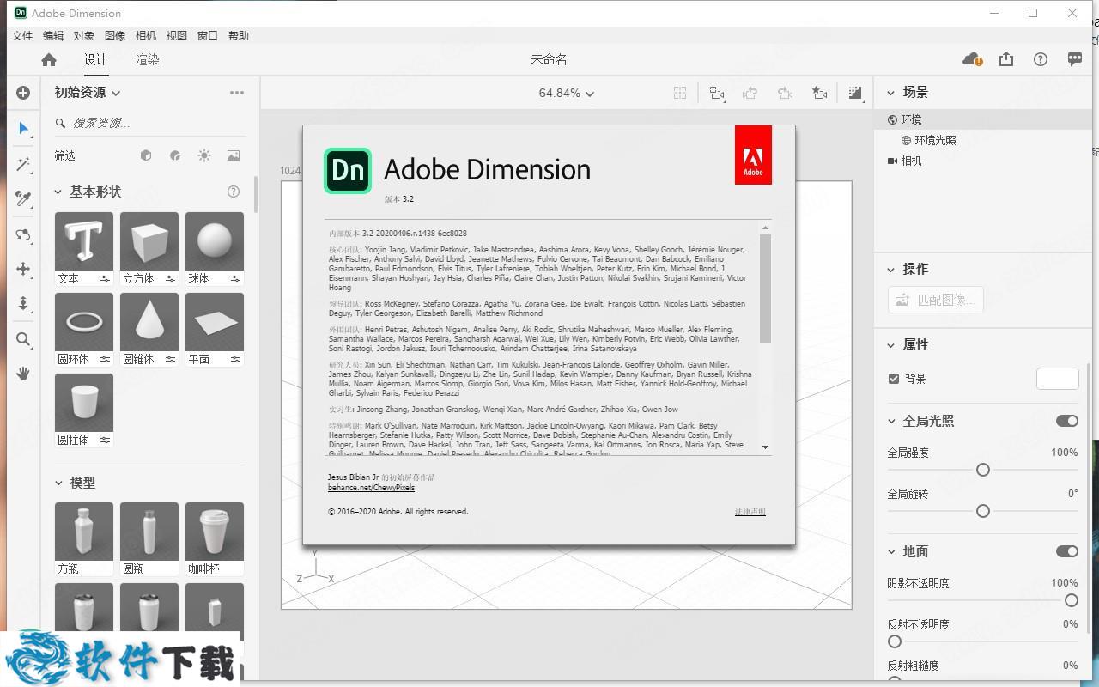
Task: Open the 相机 menu
Action: [146, 35]
